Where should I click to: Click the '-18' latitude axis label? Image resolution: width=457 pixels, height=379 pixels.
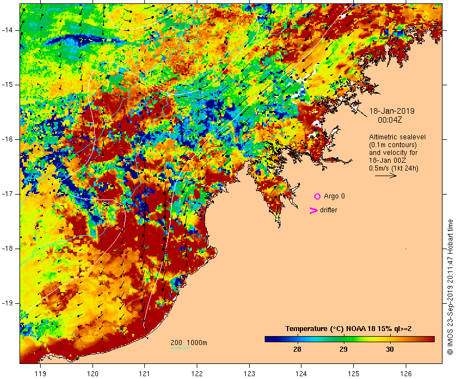[x=7, y=249]
